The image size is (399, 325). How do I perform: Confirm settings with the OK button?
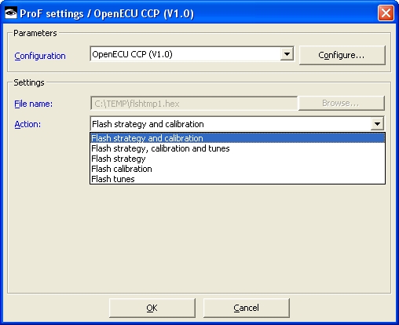tap(152, 308)
